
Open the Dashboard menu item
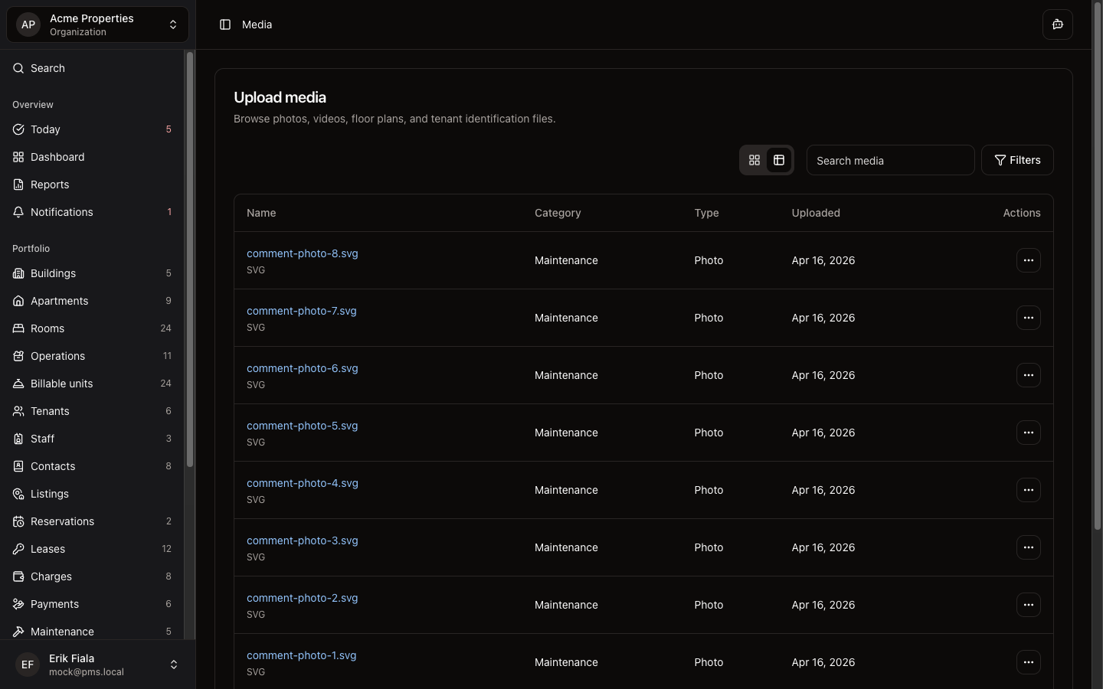pyautogui.click(x=57, y=157)
